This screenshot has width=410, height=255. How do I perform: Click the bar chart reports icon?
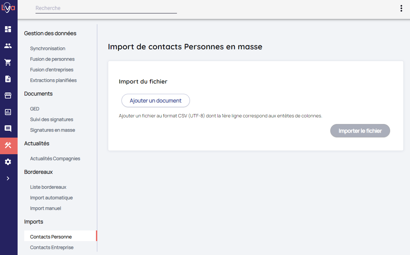click(x=8, y=112)
